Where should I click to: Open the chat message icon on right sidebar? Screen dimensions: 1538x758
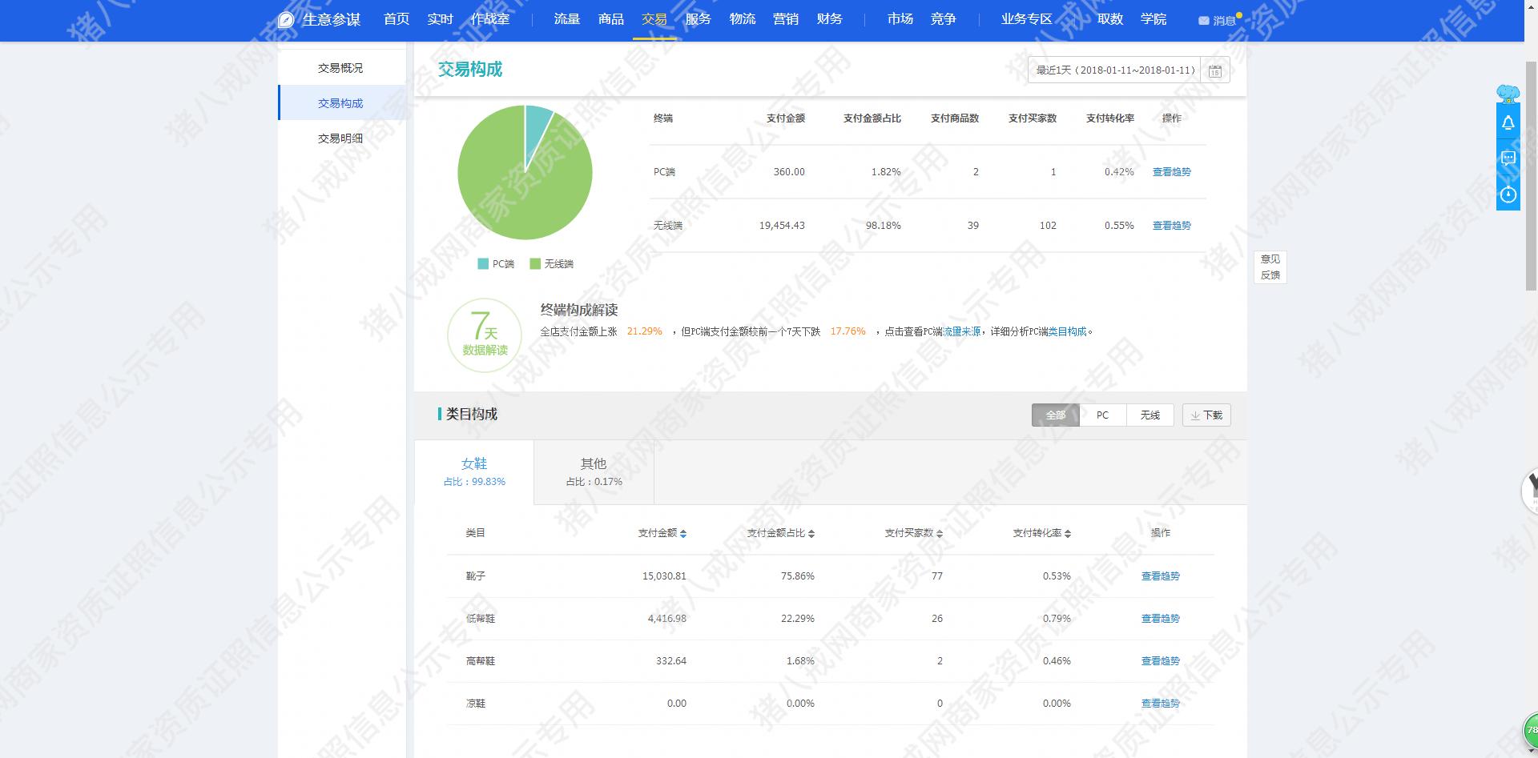[x=1508, y=158]
